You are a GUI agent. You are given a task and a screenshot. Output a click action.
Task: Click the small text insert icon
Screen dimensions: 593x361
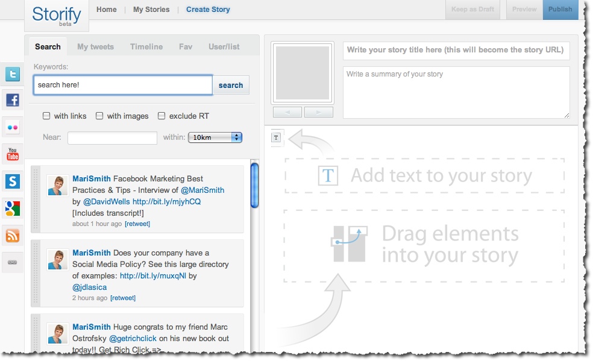pyautogui.click(x=276, y=137)
